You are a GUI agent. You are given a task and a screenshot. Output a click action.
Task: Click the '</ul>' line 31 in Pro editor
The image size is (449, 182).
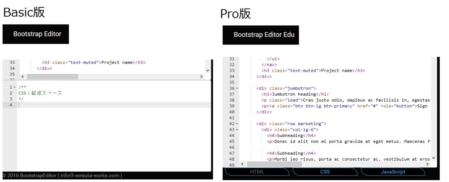[x=273, y=59]
